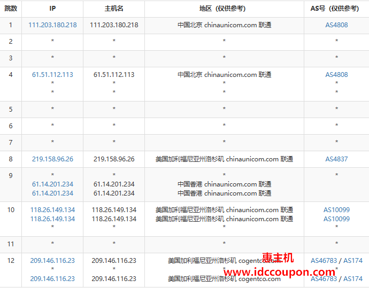Viewport: 369px width, 288px height.
Task: Click the 111.203.180.218 link in IP column
Action: point(52,25)
